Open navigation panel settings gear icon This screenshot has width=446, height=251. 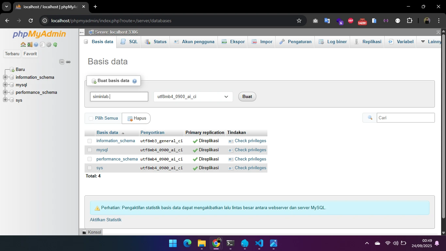pos(49,45)
